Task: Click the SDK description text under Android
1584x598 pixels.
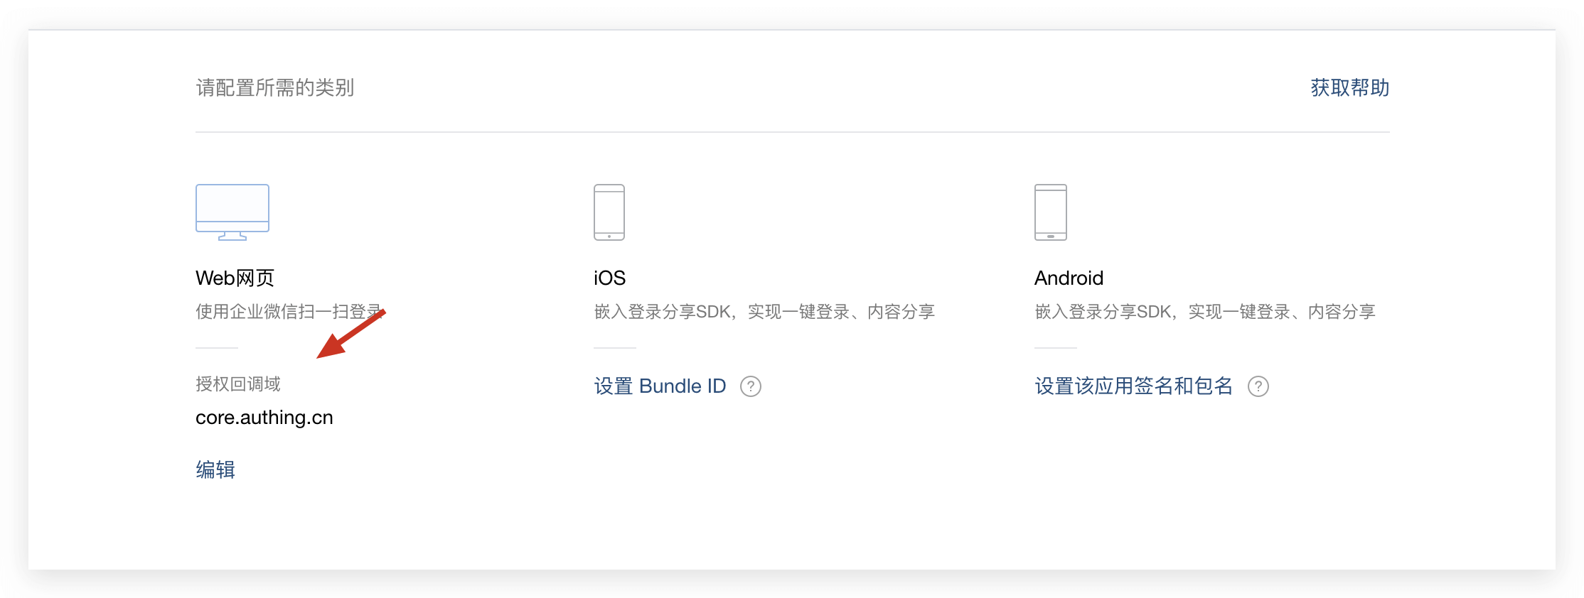Action: (x=1205, y=312)
